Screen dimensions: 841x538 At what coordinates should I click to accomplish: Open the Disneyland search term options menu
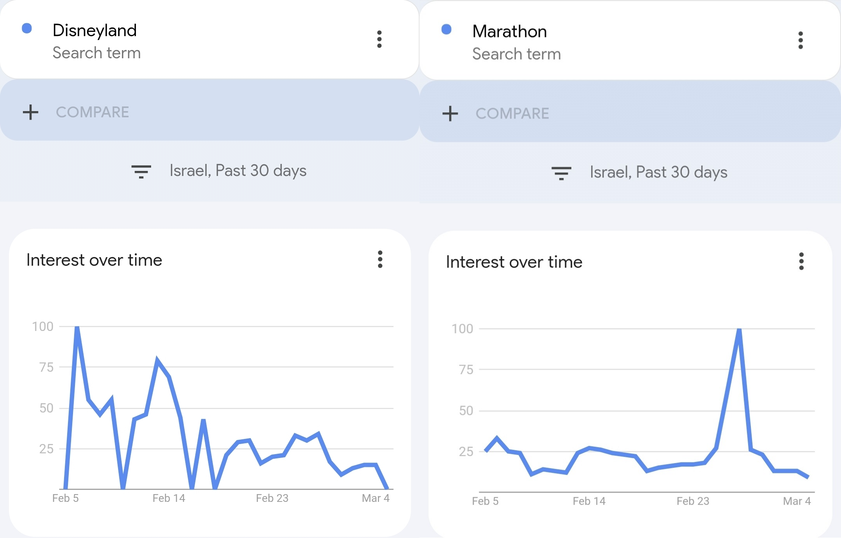(x=379, y=39)
